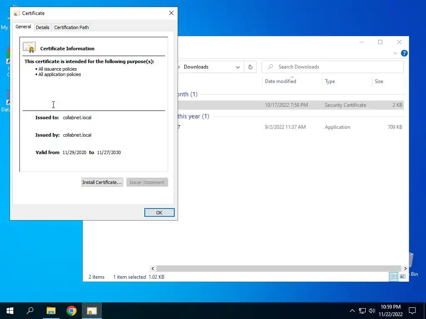The width and height of the screenshot is (426, 319).
Task: Launch Google Chrome from the taskbar
Action: click(x=72, y=311)
